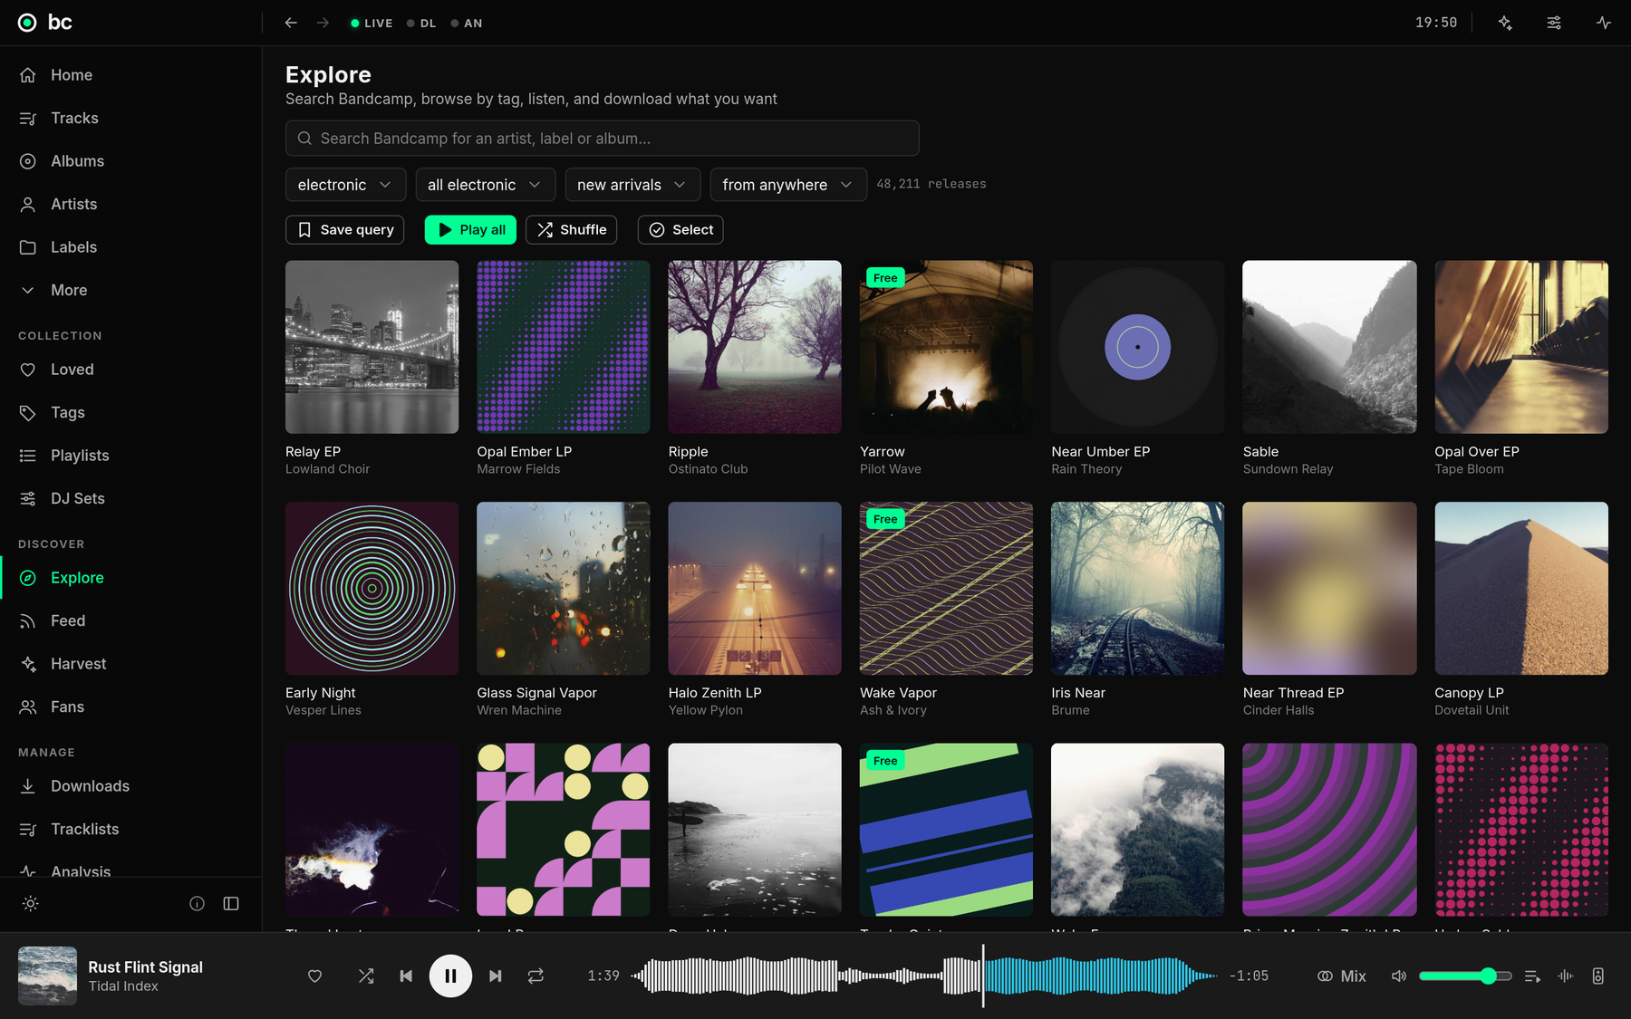This screenshot has width=1631, height=1019.
Task: Open the settings sliders icon in top bar
Action: pos(1554,23)
